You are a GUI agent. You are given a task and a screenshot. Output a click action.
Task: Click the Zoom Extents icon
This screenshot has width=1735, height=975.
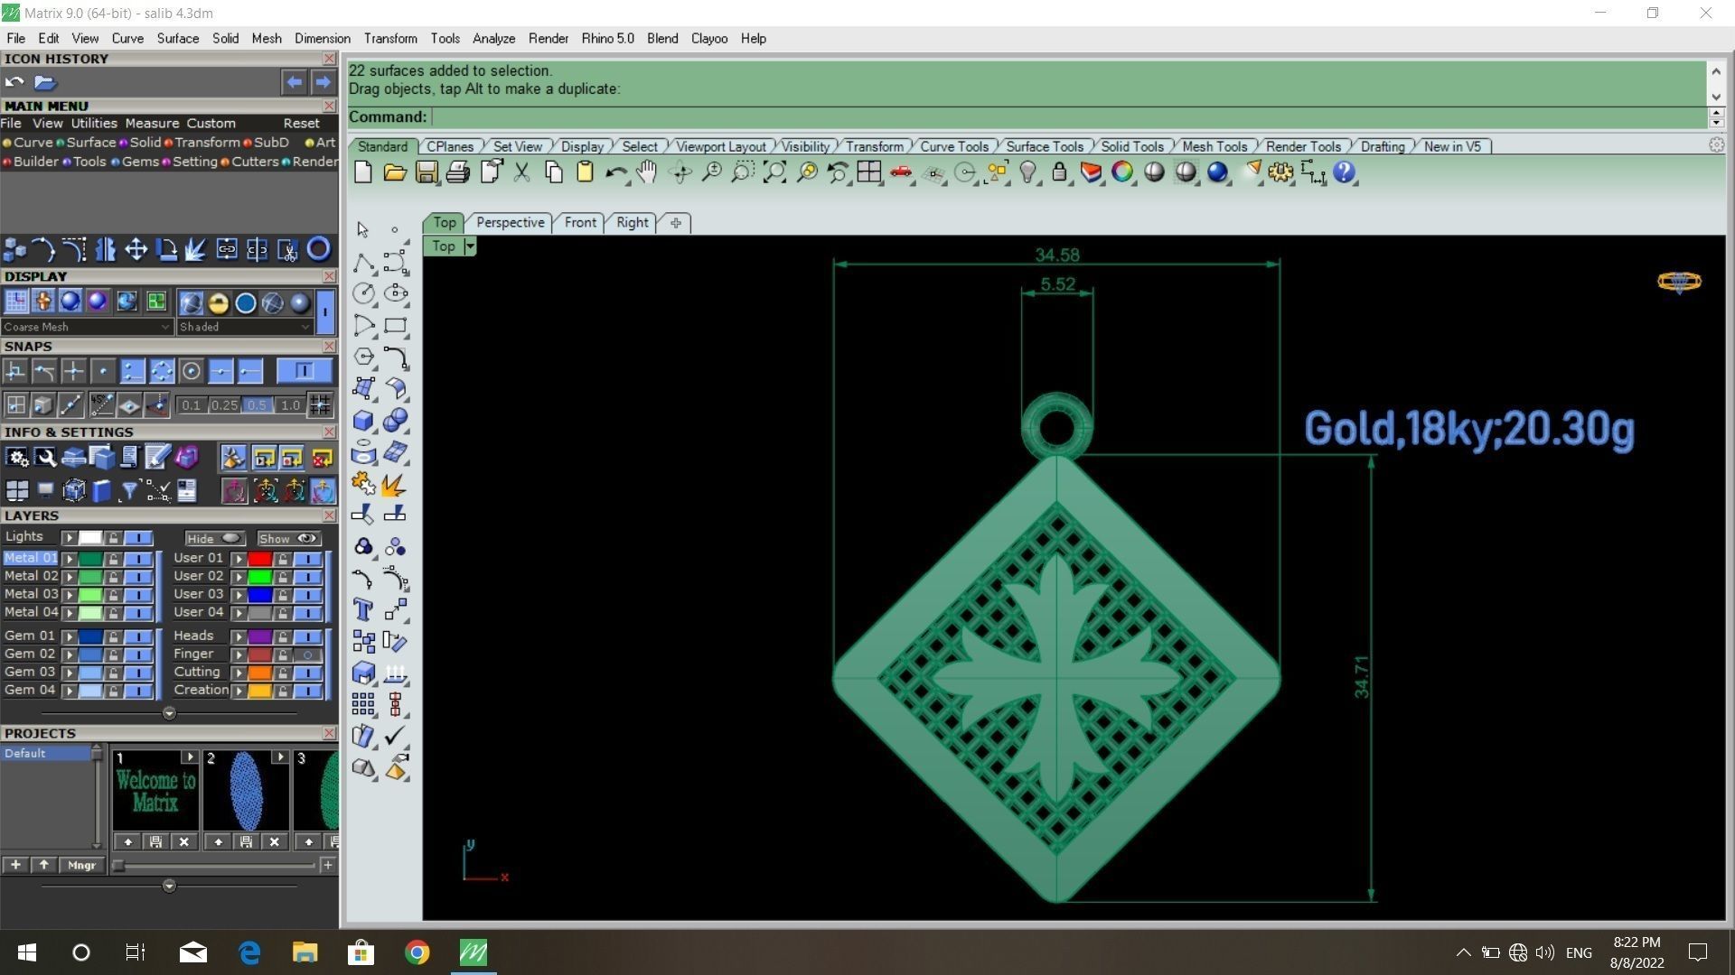[774, 172]
